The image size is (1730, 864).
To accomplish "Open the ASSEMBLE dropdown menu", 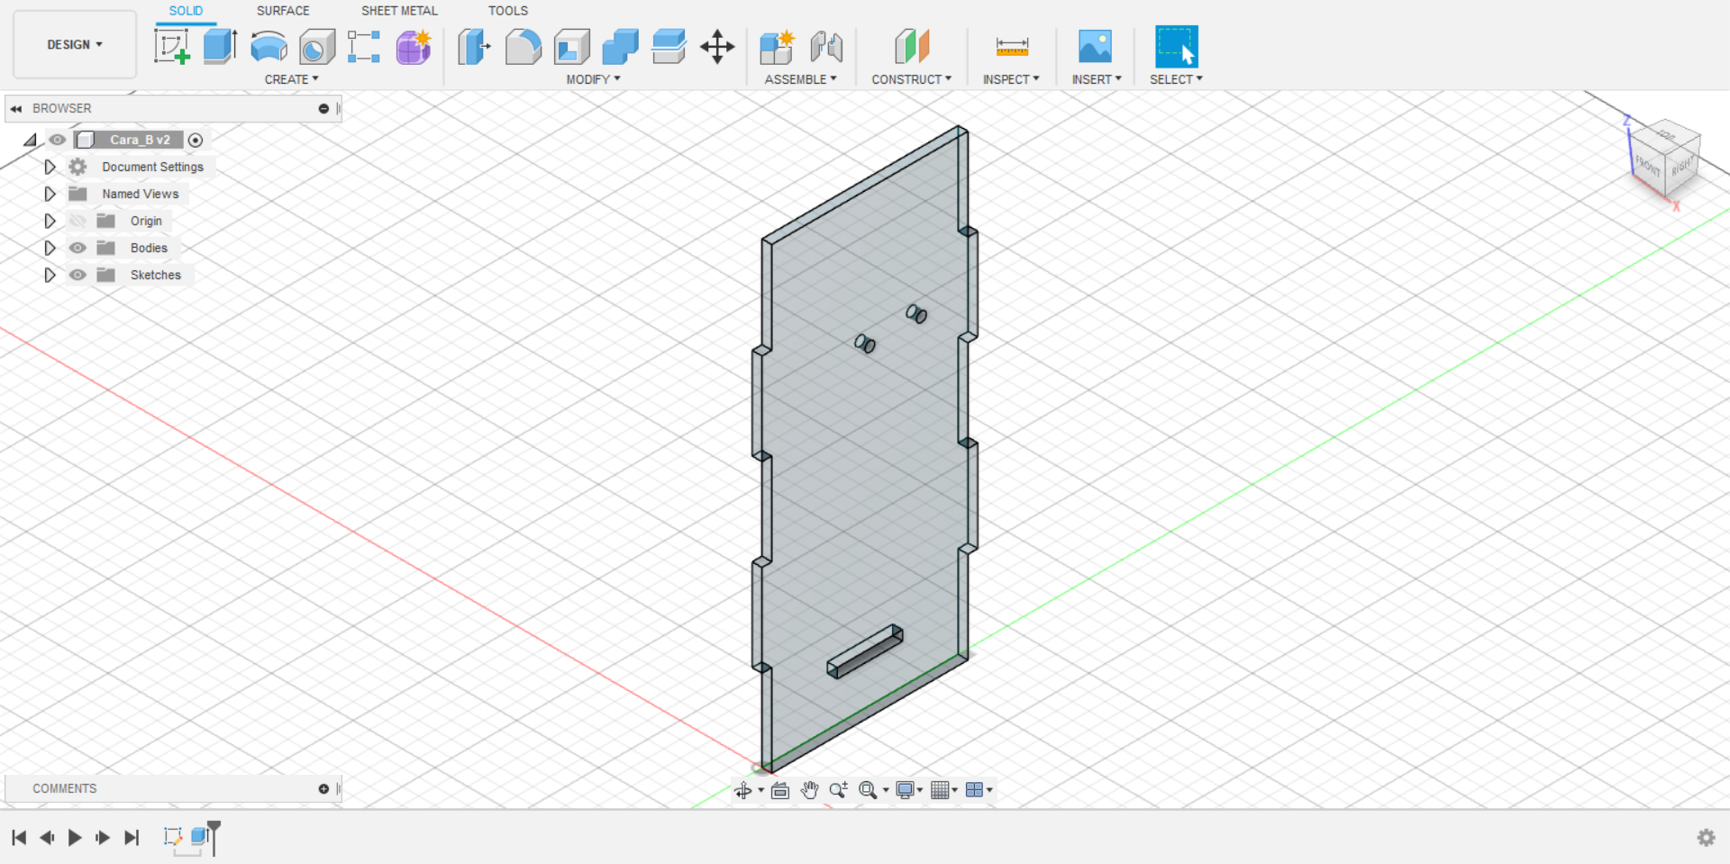I will click(x=800, y=79).
